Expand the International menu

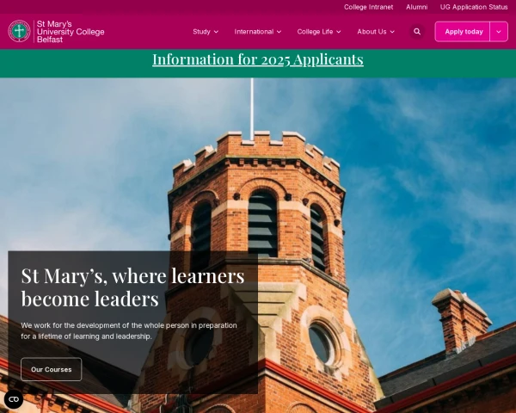258,32
